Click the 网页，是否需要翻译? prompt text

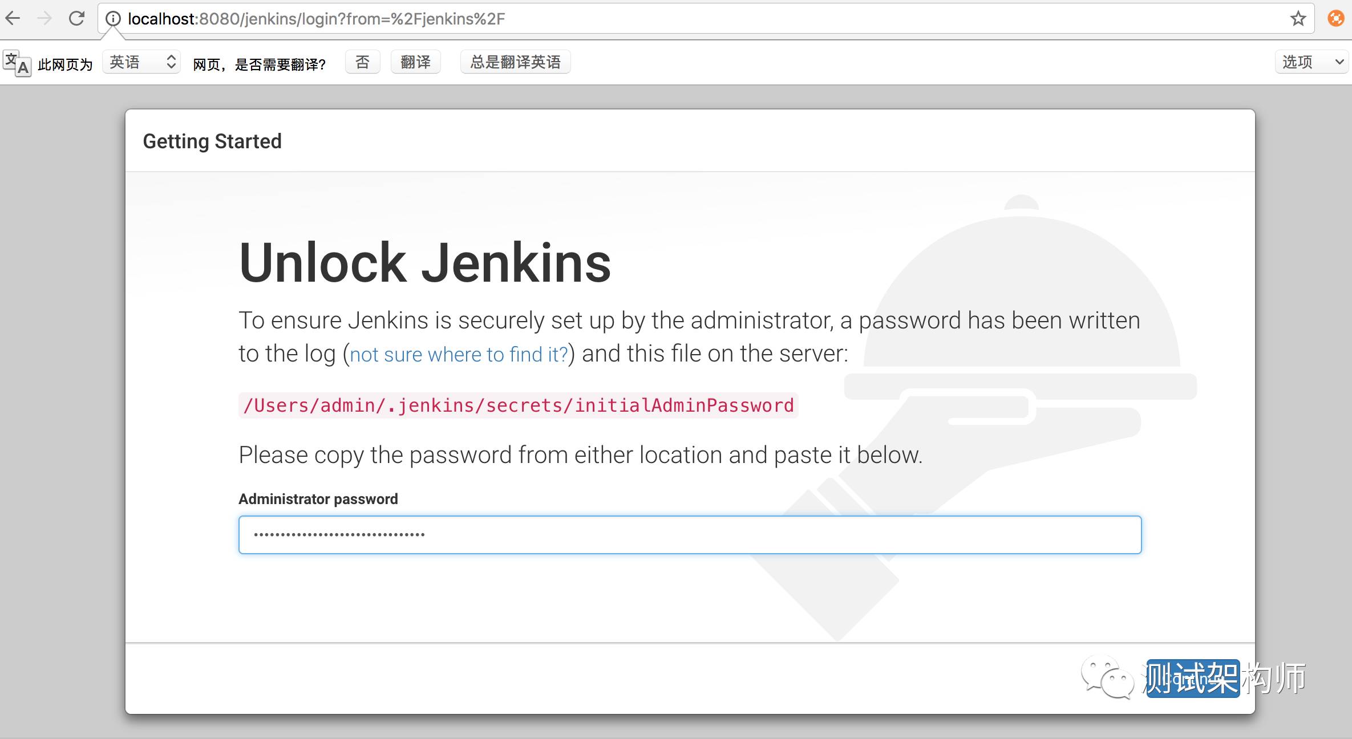(260, 64)
